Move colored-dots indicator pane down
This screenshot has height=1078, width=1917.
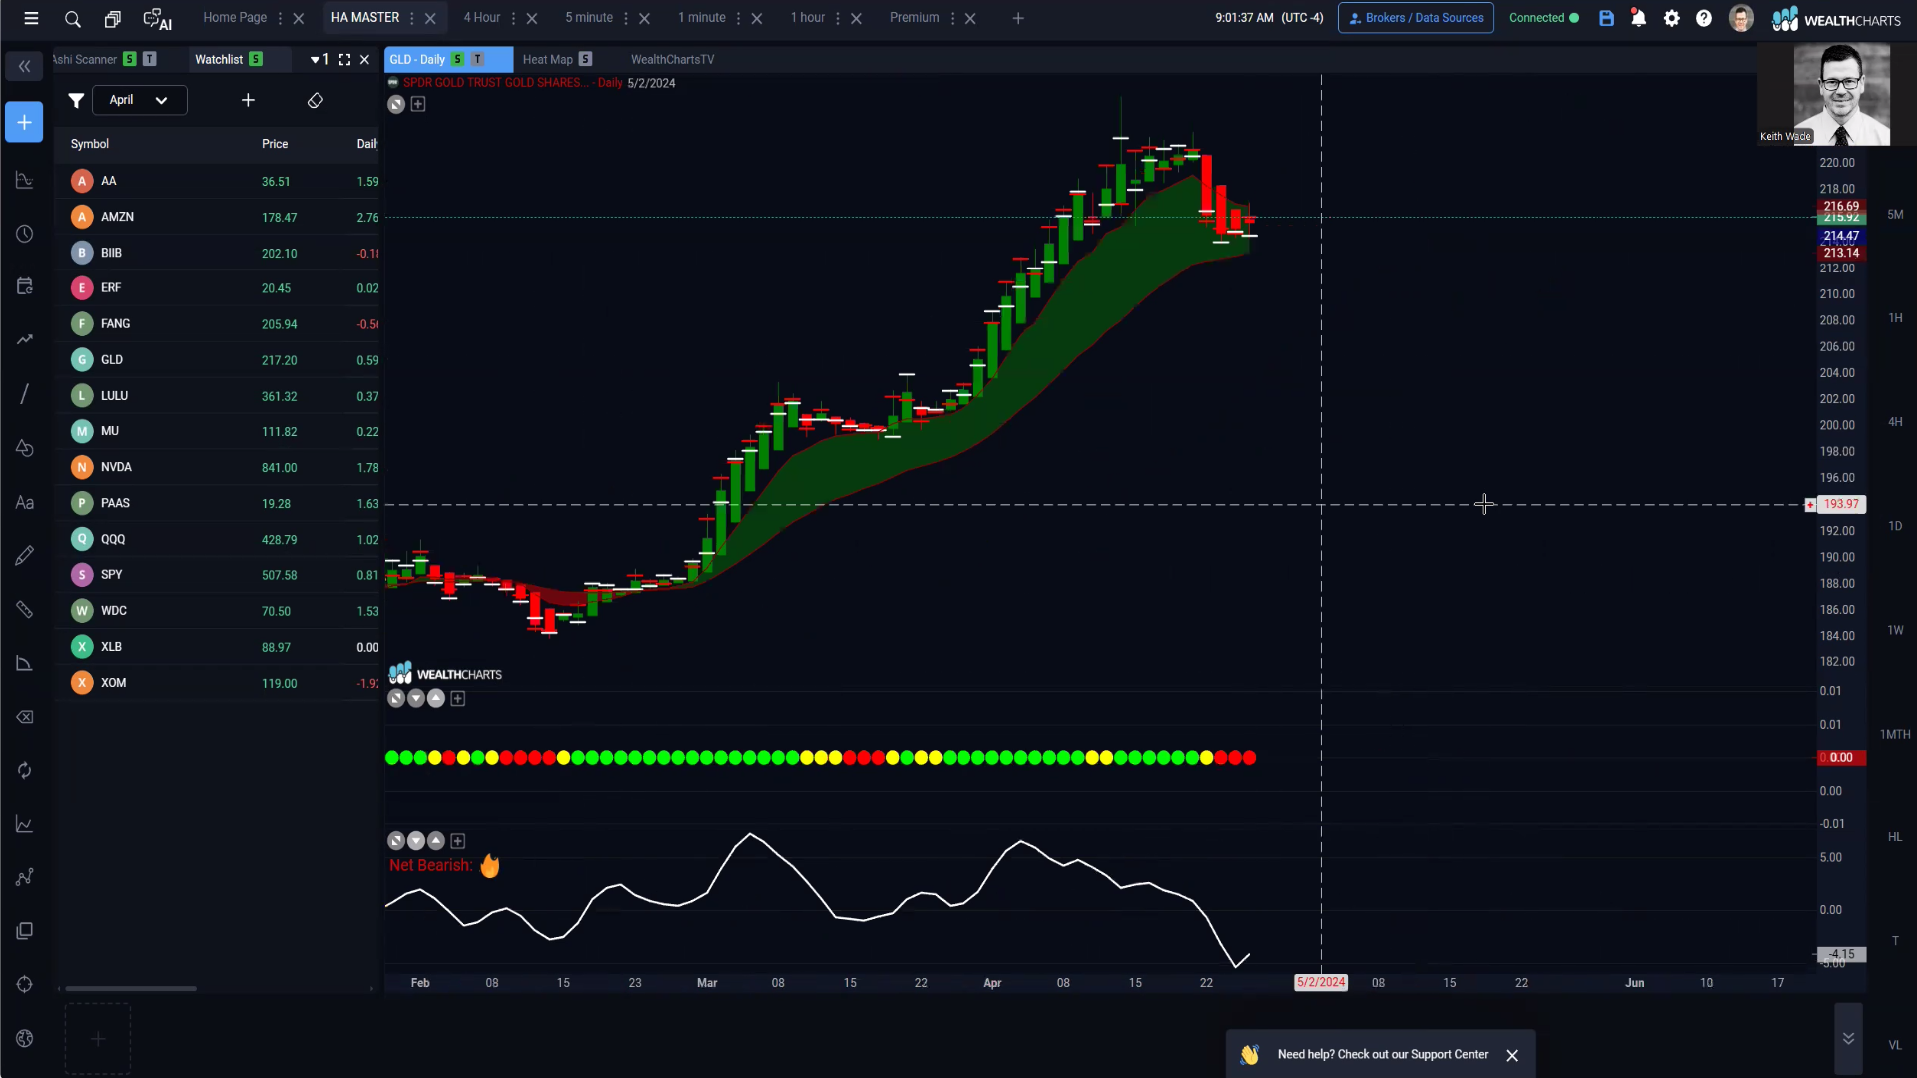click(416, 698)
